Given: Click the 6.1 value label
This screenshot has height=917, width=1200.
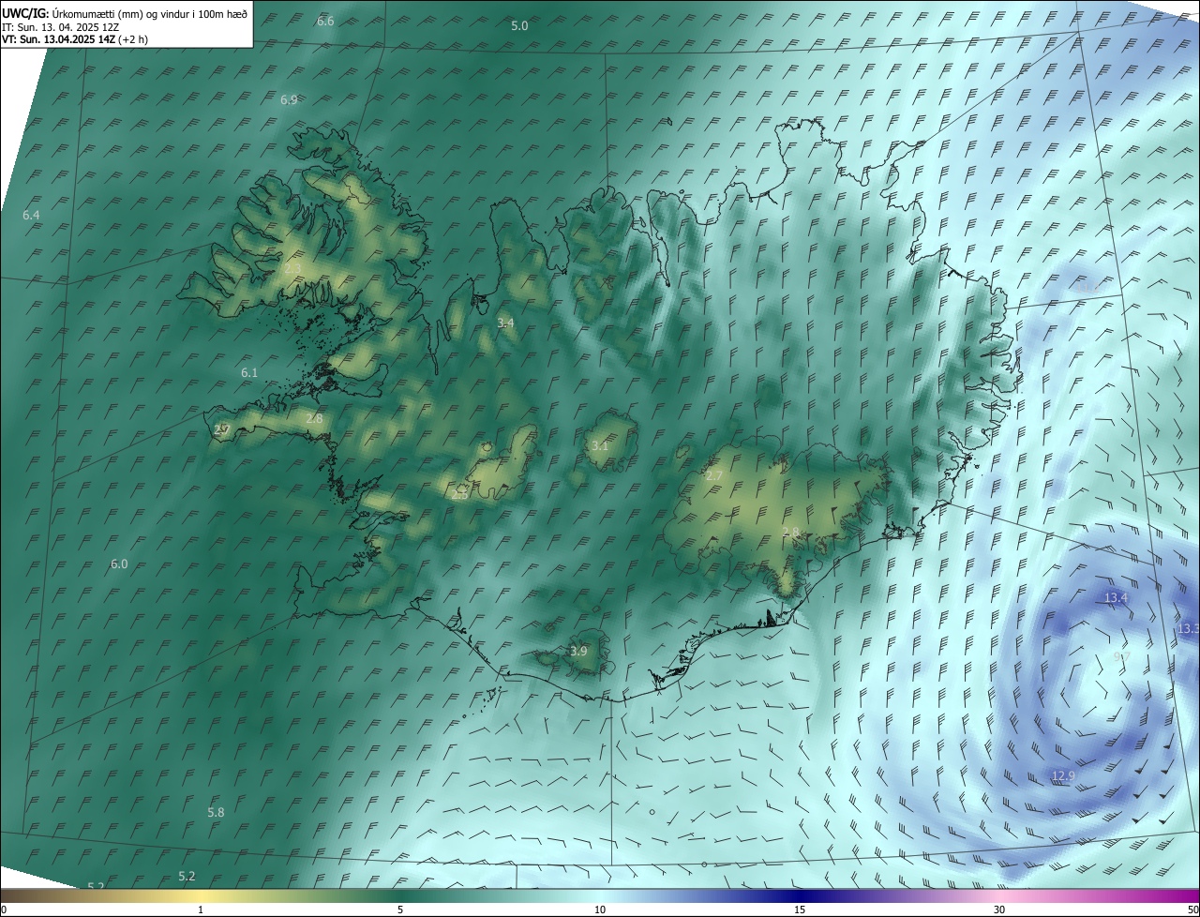Looking at the screenshot, I should (x=249, y=372).
